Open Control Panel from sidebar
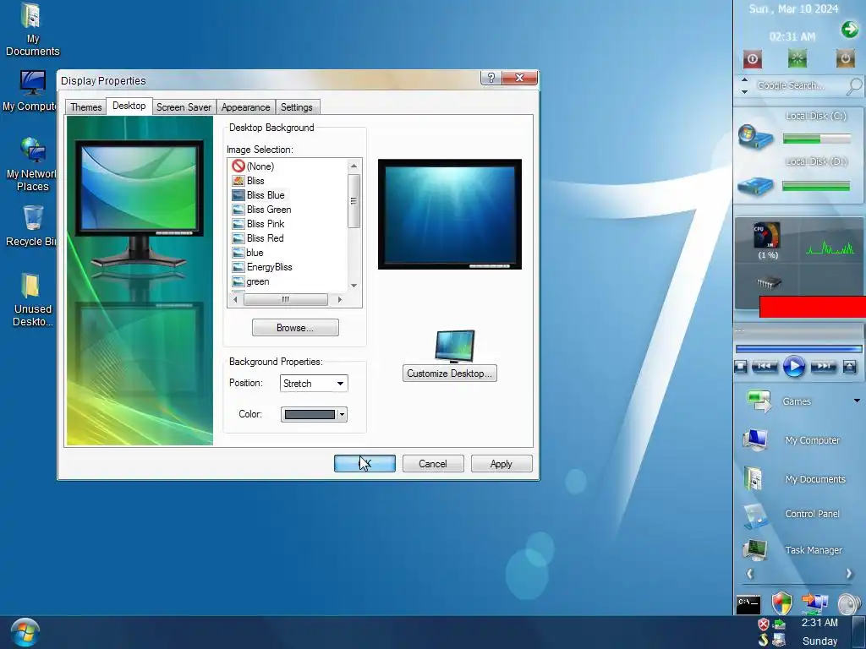 click(792, 515)
